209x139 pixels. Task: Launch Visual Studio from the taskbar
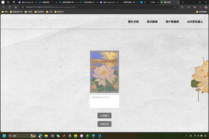52,136
